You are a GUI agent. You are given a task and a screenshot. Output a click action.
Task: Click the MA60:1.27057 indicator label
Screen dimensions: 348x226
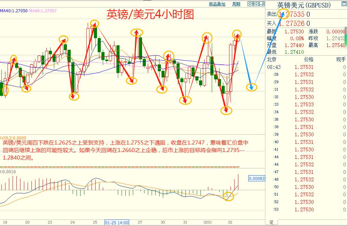pyautogui.click(x=43, y=11)
